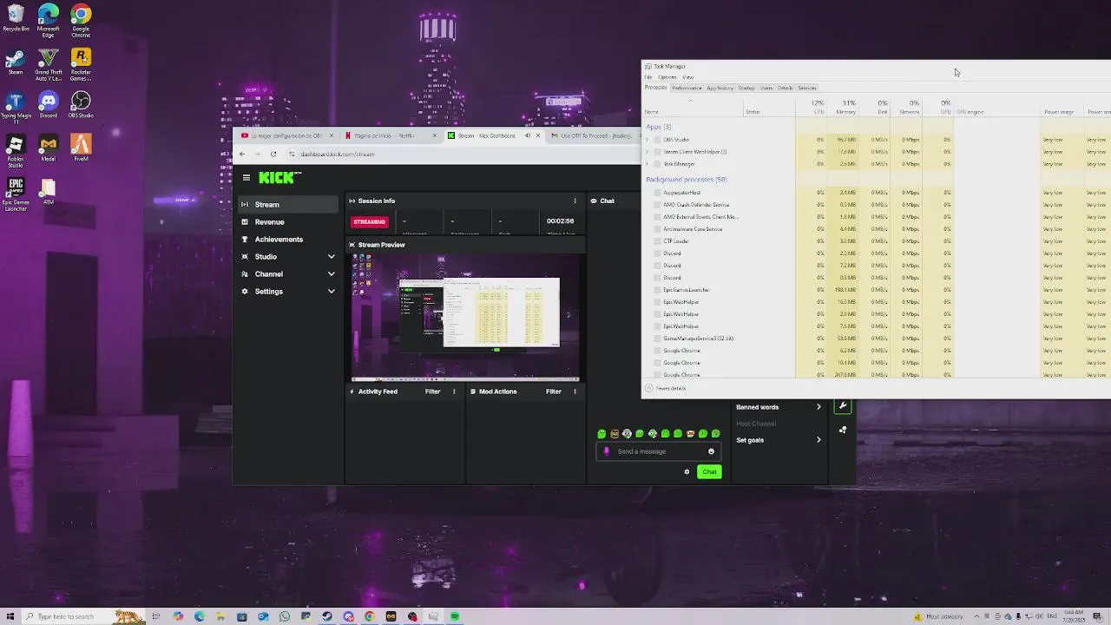Expand the Settings section in the Kick sidebar
The image size is (1111, 625).
tap(331, 292)
